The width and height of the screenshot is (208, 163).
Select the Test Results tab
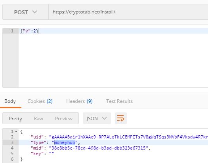tap(119, 101)
